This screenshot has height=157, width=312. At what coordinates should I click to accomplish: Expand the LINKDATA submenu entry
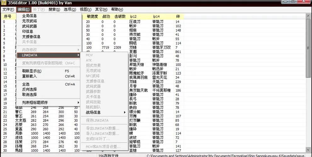tap(49, 55)
